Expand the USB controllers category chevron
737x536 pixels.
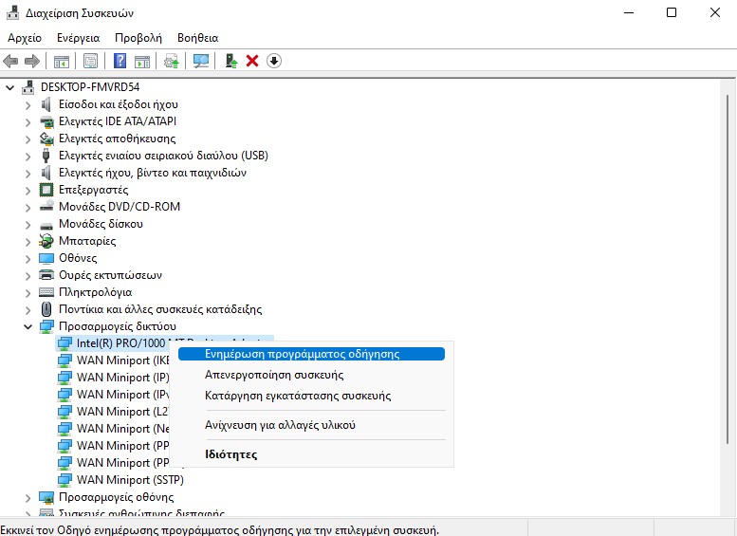[x=28, y=157]
